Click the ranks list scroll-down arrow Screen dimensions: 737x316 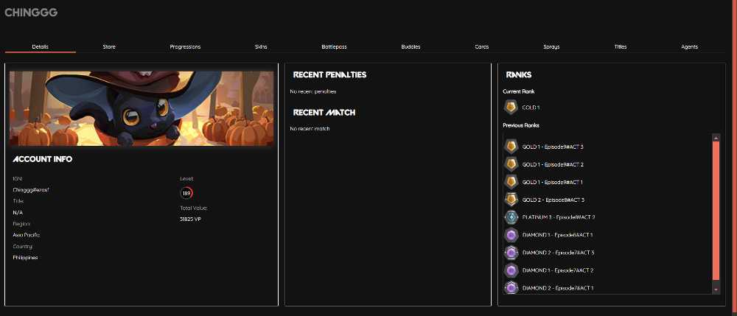[x=716, y=290]
